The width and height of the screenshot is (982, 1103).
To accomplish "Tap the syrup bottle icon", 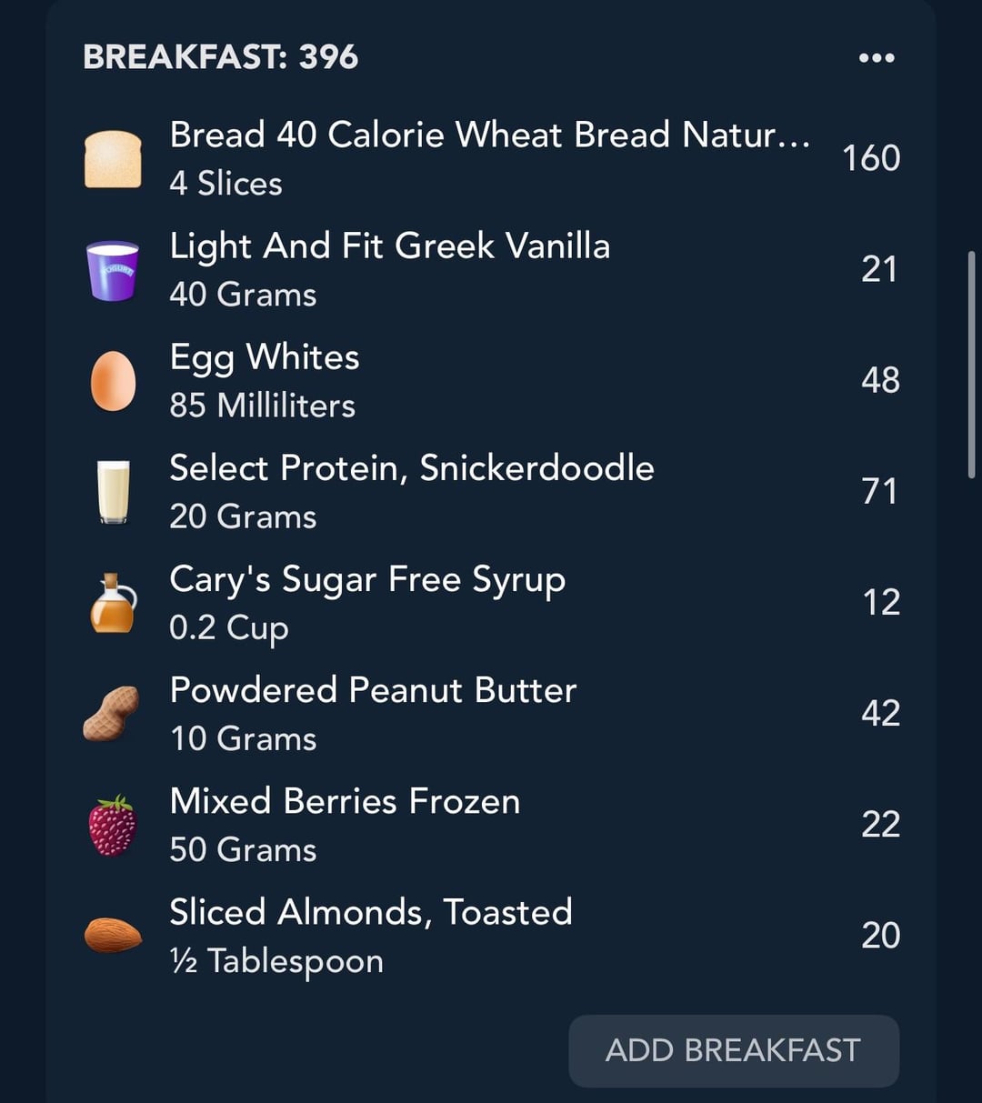I will [x=113, y=603].
